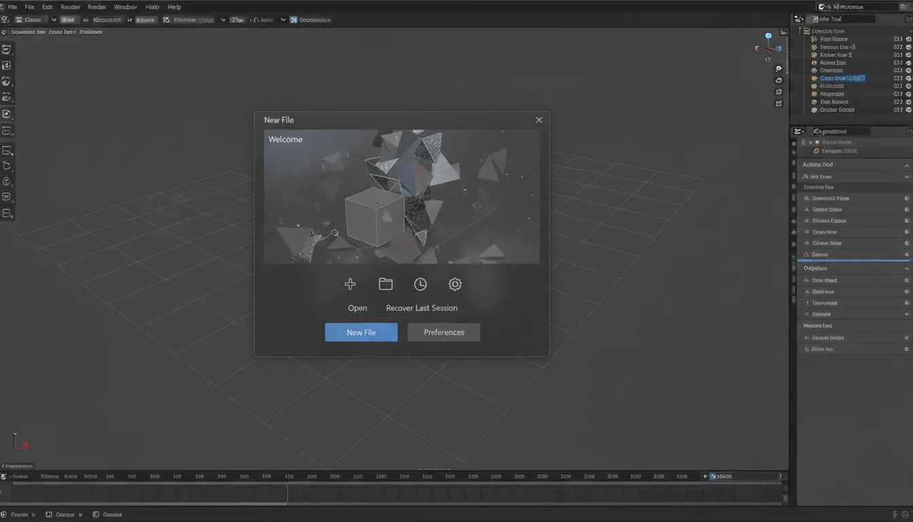Collapse the Active Tool section in Properties
This screenshot has height=522, width=913.
click(x=906, y=164)
